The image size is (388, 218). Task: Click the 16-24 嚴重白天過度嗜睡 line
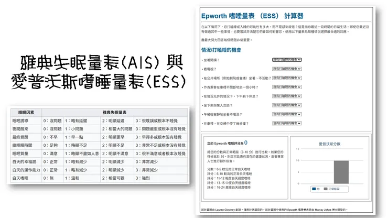[x=229, y=188]
